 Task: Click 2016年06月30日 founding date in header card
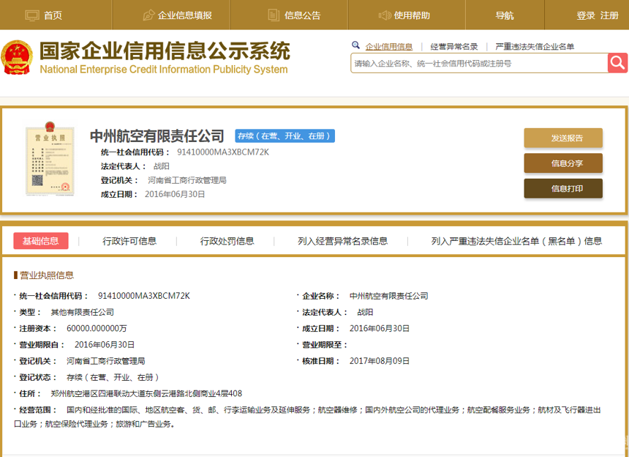click(x=175, y=194)
